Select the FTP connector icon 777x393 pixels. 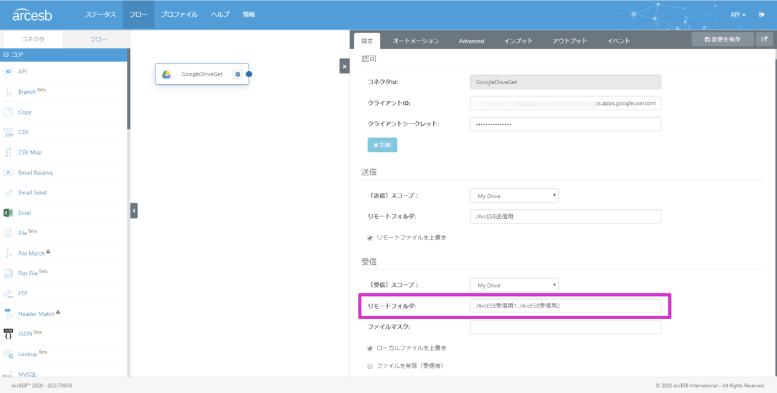pos(8,294)
